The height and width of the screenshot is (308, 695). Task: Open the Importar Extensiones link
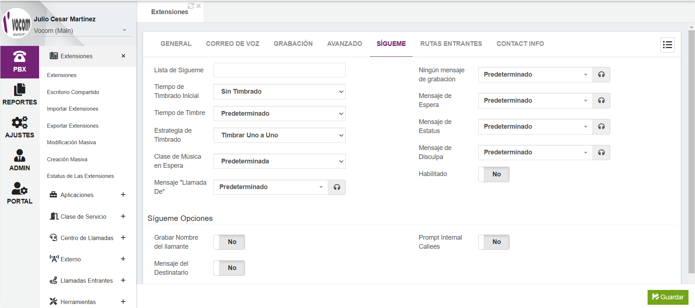72,109
